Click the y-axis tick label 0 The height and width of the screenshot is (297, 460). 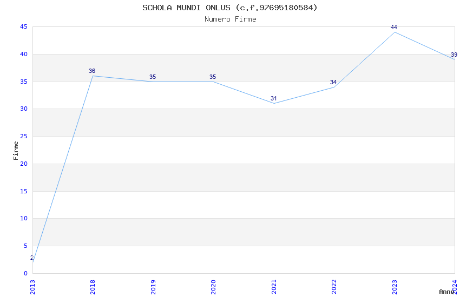26,273
